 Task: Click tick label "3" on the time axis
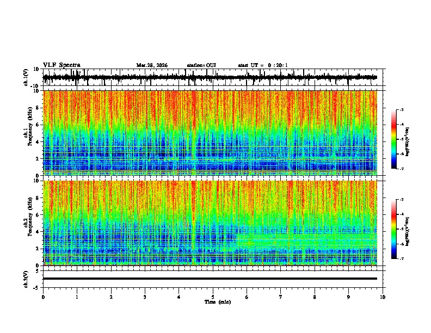[x=145, y=297]
